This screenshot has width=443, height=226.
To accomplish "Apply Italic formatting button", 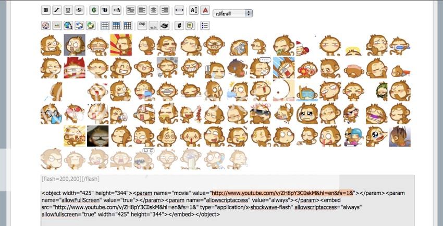I will tap(57, 10).
